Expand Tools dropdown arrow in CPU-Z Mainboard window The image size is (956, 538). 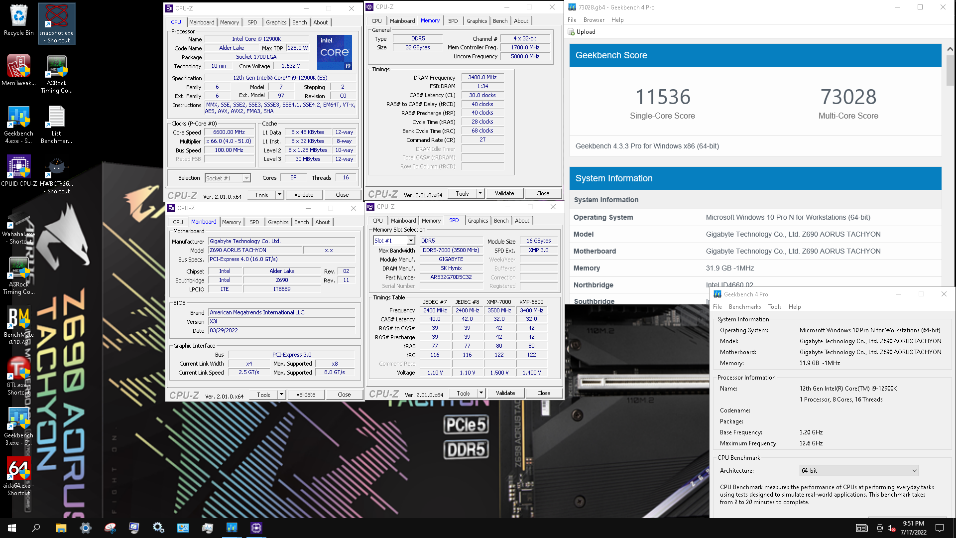(x=281, y=395)
